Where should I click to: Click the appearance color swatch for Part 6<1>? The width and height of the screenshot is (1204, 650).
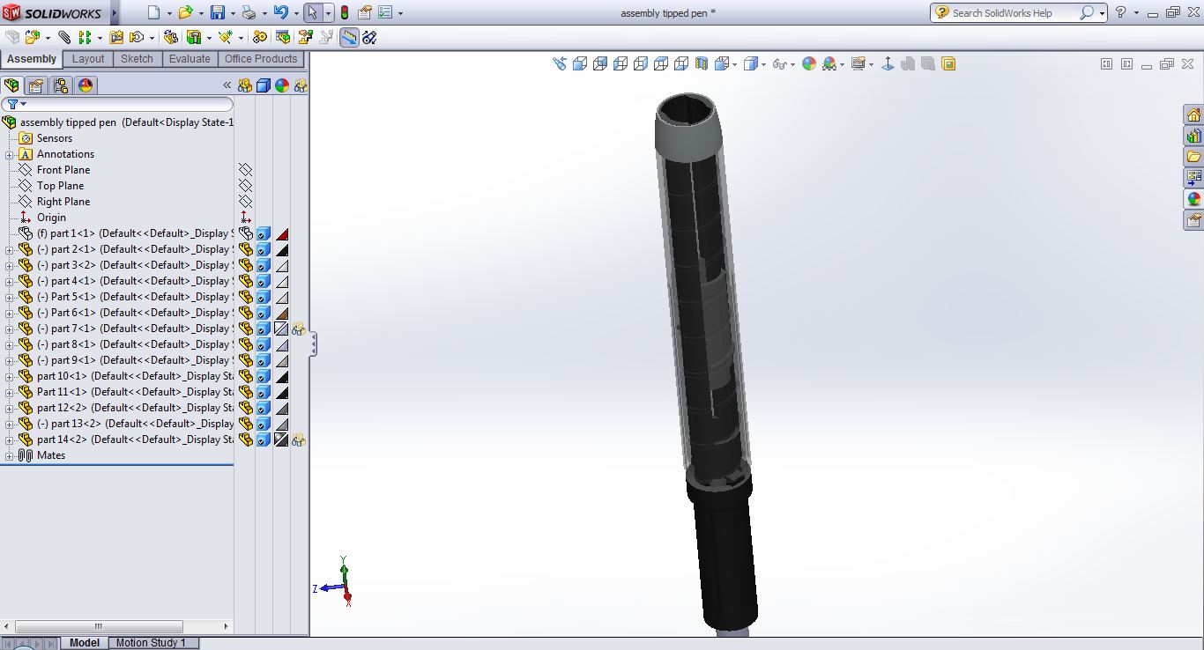tap(282, 313)
